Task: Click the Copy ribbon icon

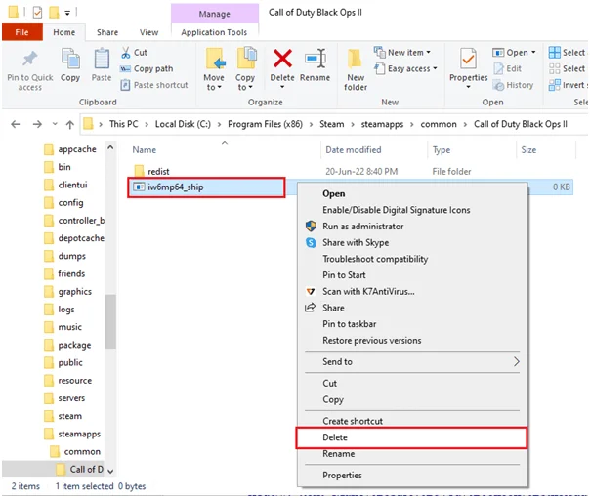Action: [70, 59]
